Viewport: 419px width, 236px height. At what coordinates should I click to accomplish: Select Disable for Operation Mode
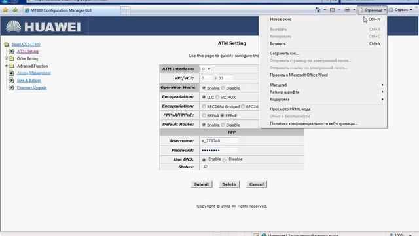223,88
